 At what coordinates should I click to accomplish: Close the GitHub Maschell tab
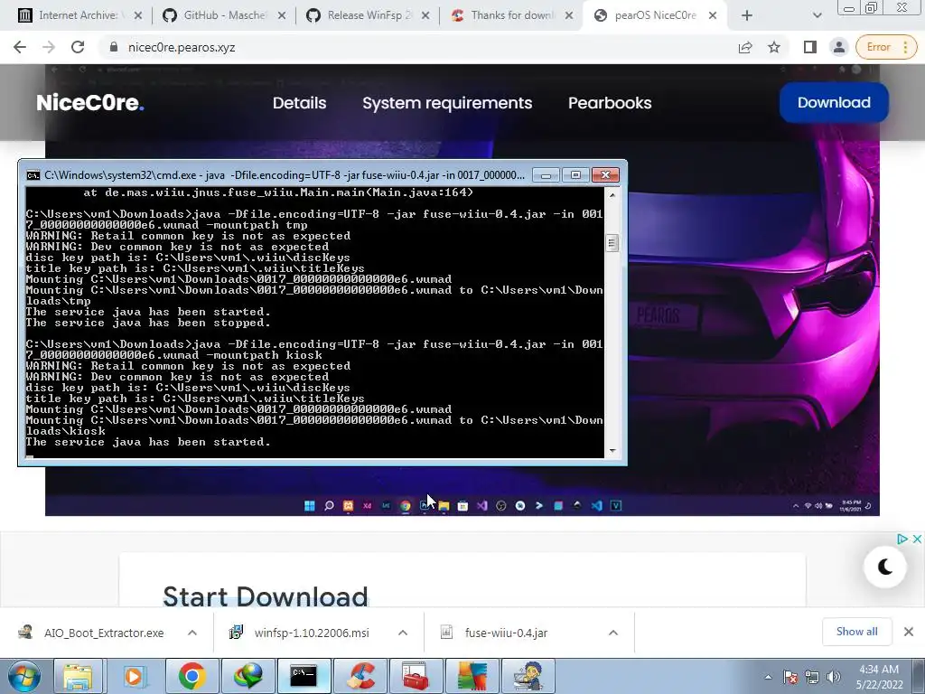pyautogui.click(x=282, y=15)
